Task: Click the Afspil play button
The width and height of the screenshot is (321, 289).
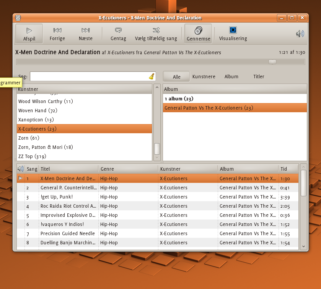Action: pos(29,34)
